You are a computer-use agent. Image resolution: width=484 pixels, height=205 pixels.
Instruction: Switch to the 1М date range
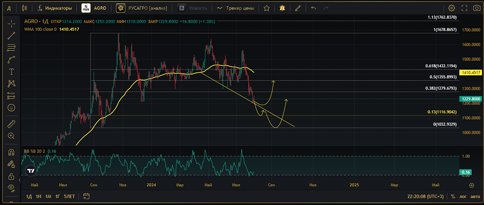[48, 196]
